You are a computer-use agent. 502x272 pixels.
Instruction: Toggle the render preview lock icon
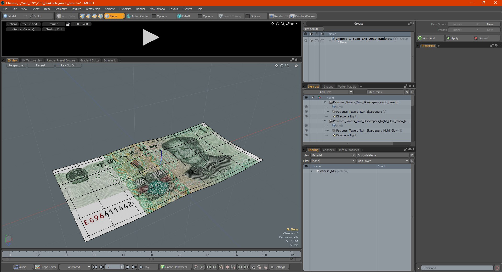point(68,24)
